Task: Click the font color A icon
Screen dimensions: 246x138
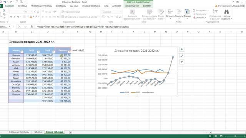Action: click(36, 17)
